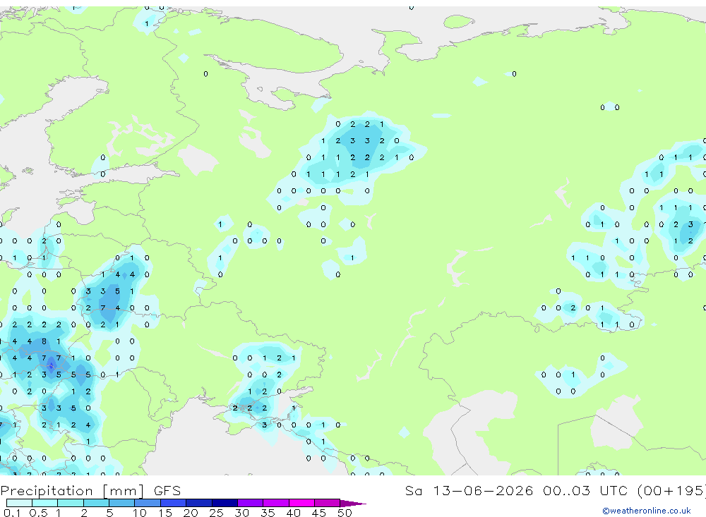706x517 pixels.
Task: Click the legend scale label '10'
Action: click(140, 513)
